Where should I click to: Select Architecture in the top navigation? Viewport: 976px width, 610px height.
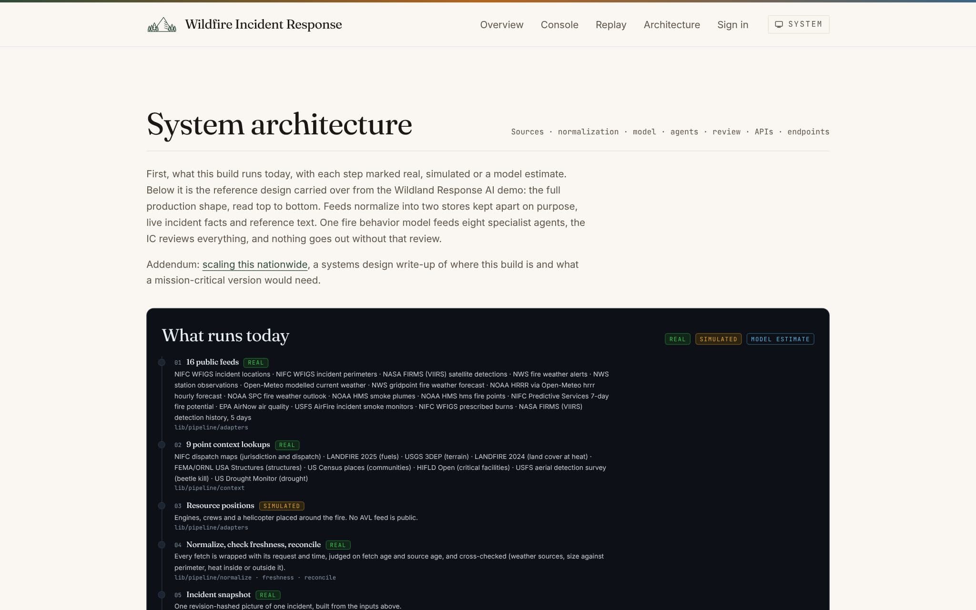[671, 25]
